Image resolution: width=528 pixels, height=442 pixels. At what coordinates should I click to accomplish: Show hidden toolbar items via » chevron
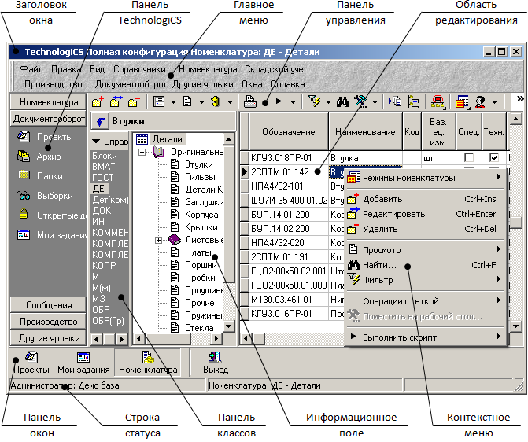click(520, 98)
